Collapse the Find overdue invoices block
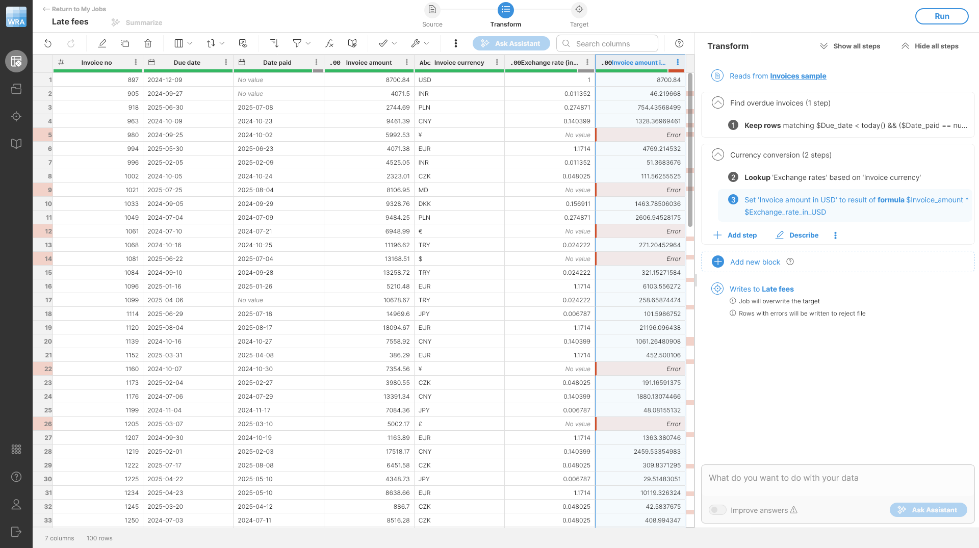The width and height of the screenshot is (979, 548). click(x=717, y=103)
